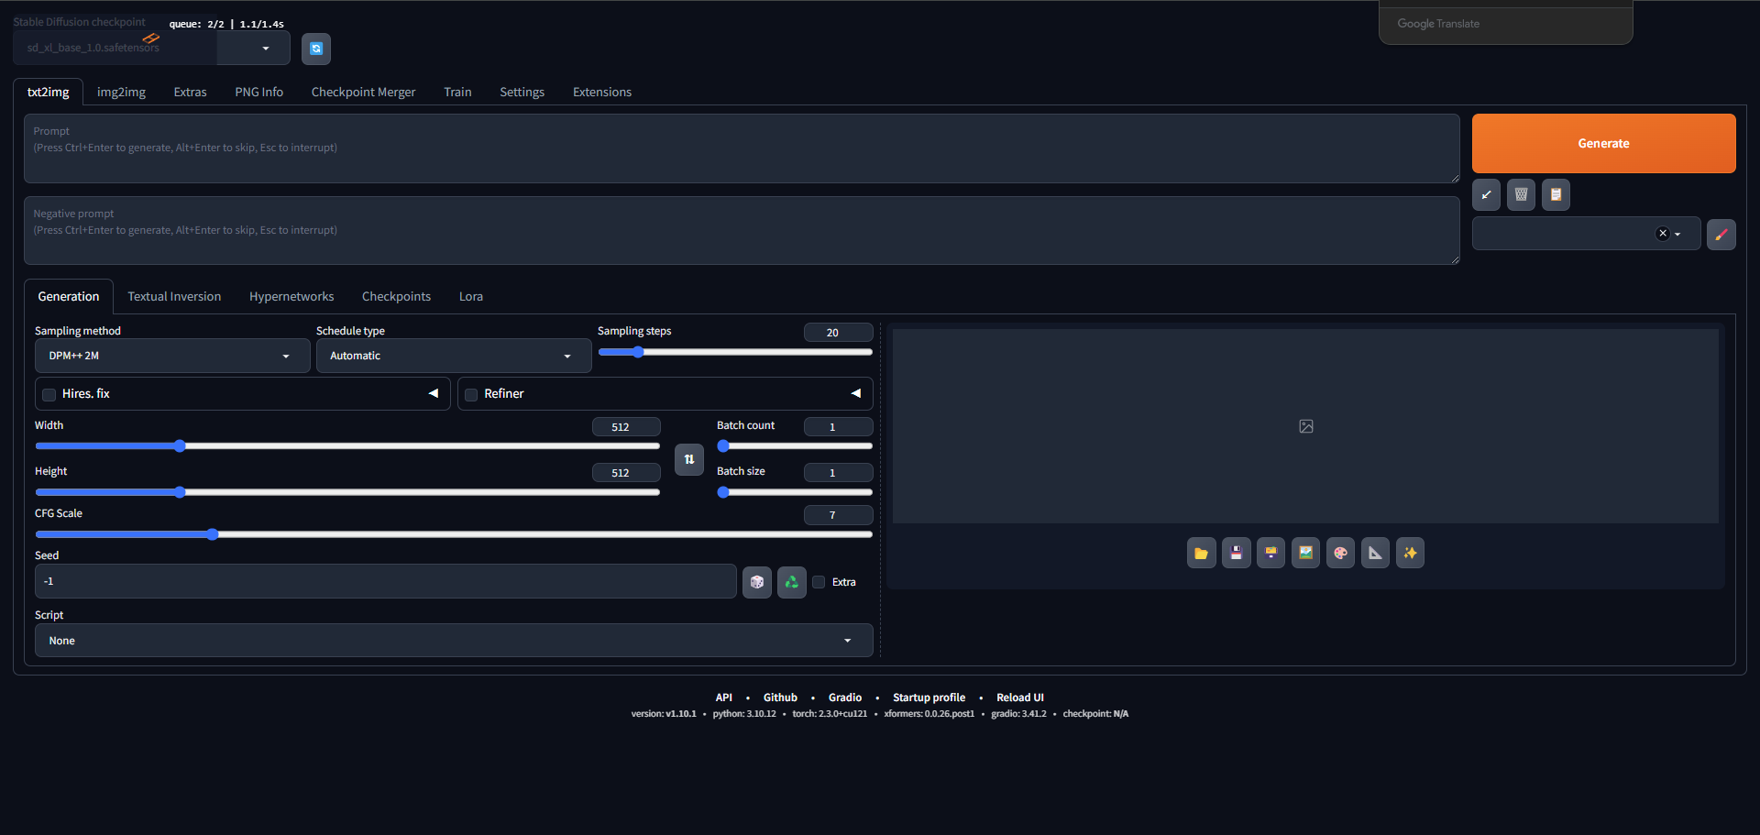
Task: Save images as zip archive icon
Action: [1270, 553]
